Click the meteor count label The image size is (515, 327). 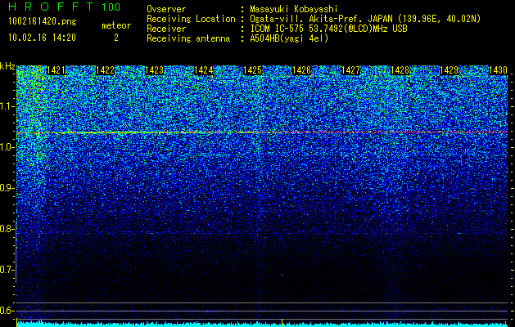pyautogui.click(x=116, y=25)
